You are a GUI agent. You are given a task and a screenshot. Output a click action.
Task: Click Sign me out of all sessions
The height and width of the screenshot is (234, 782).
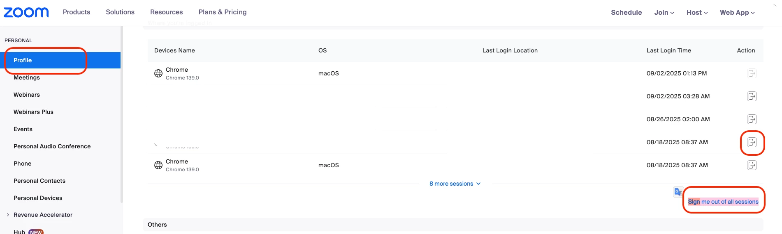pyautogui.click(x=723, y=202)
